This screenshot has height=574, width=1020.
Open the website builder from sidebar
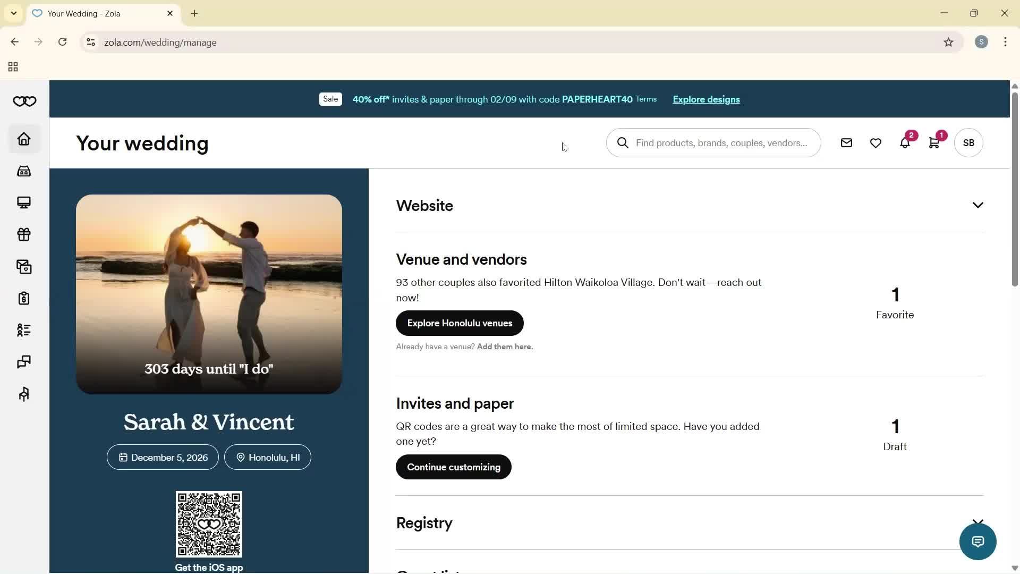point(23,202)
